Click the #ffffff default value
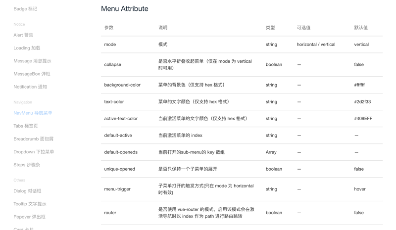Image resolution: width=396 pixels, height=230 pixels. (359, 85)
